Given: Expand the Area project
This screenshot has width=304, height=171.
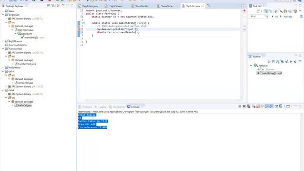Looking at the screenshot, I should pos(3,11).
